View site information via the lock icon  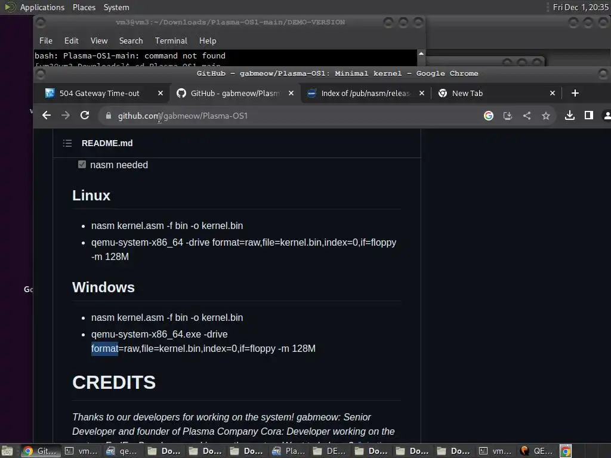[109, 116]
